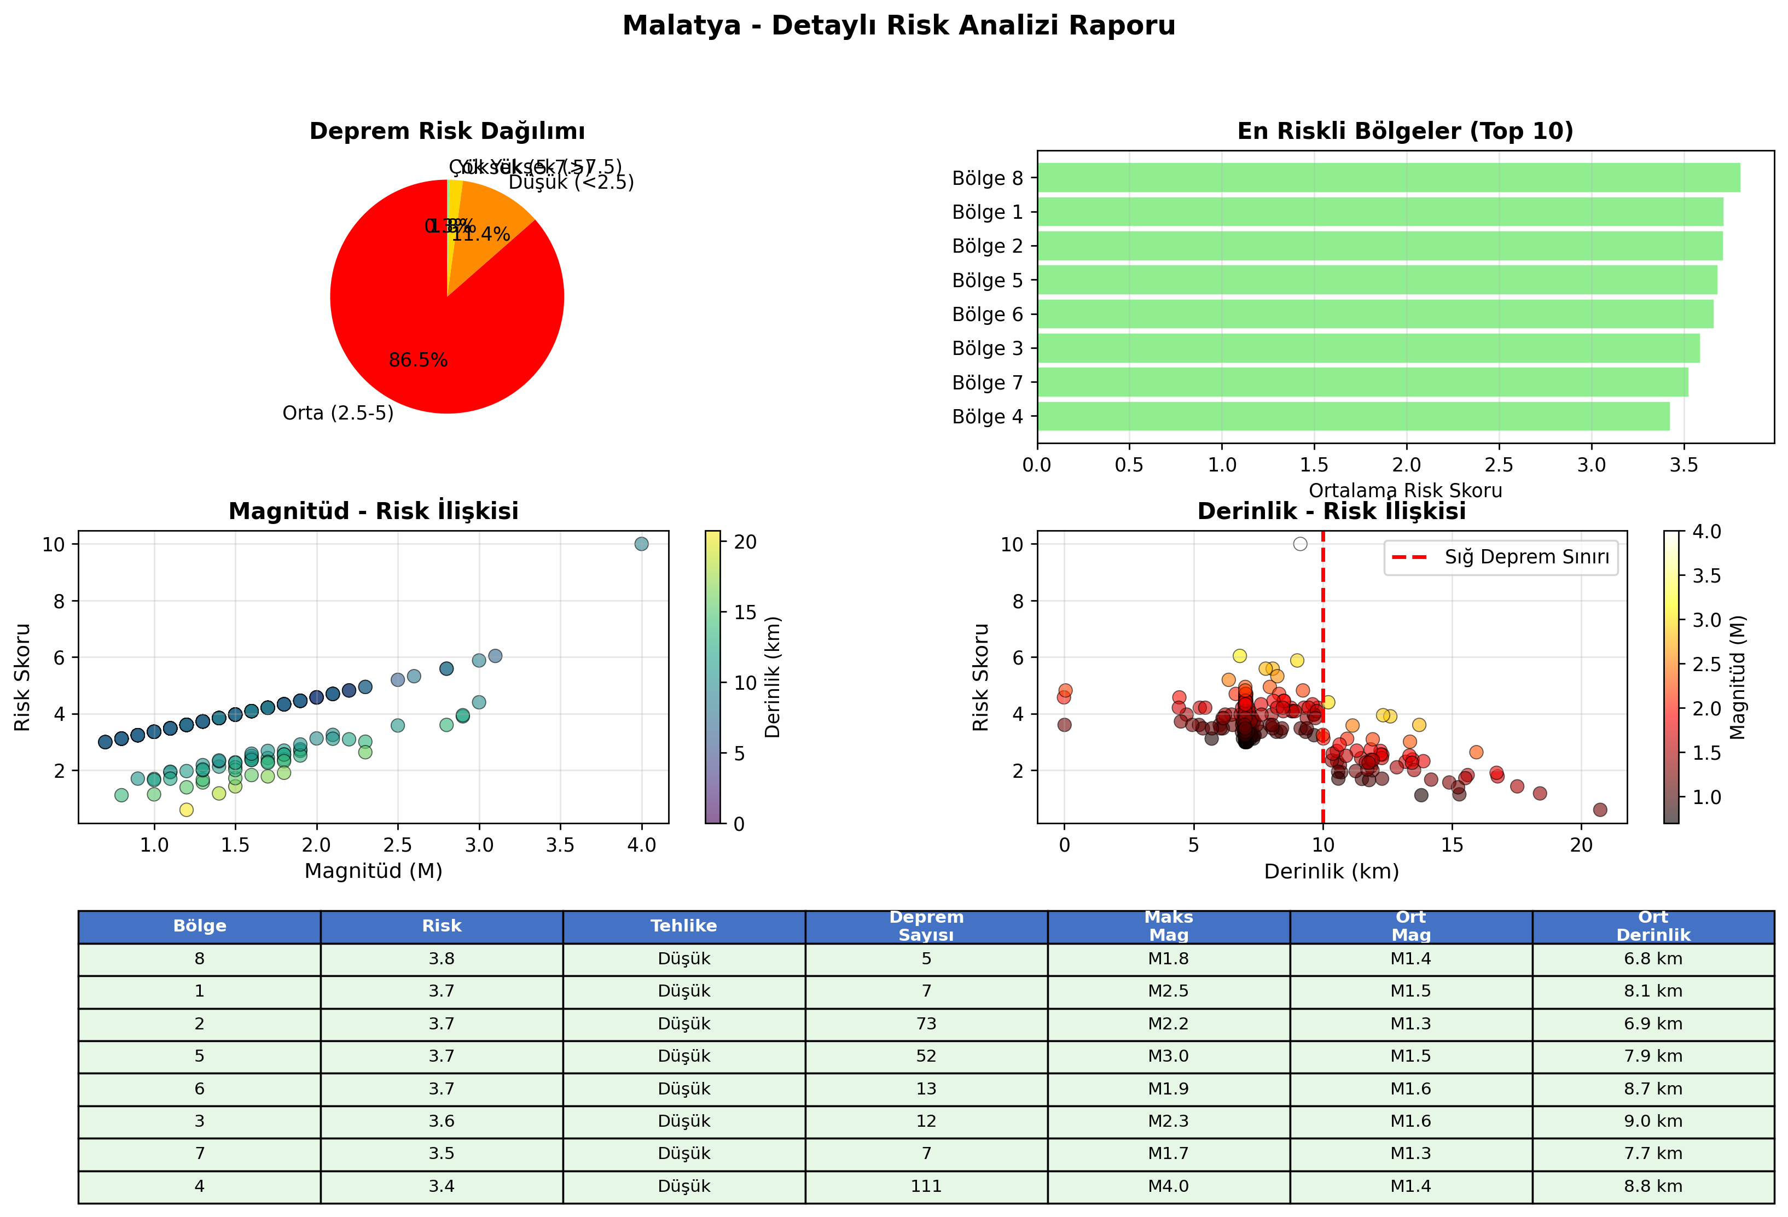
Task: Click the 'Magnitüd - Risk İlişkisi' chart title
Action: point(373,511)
